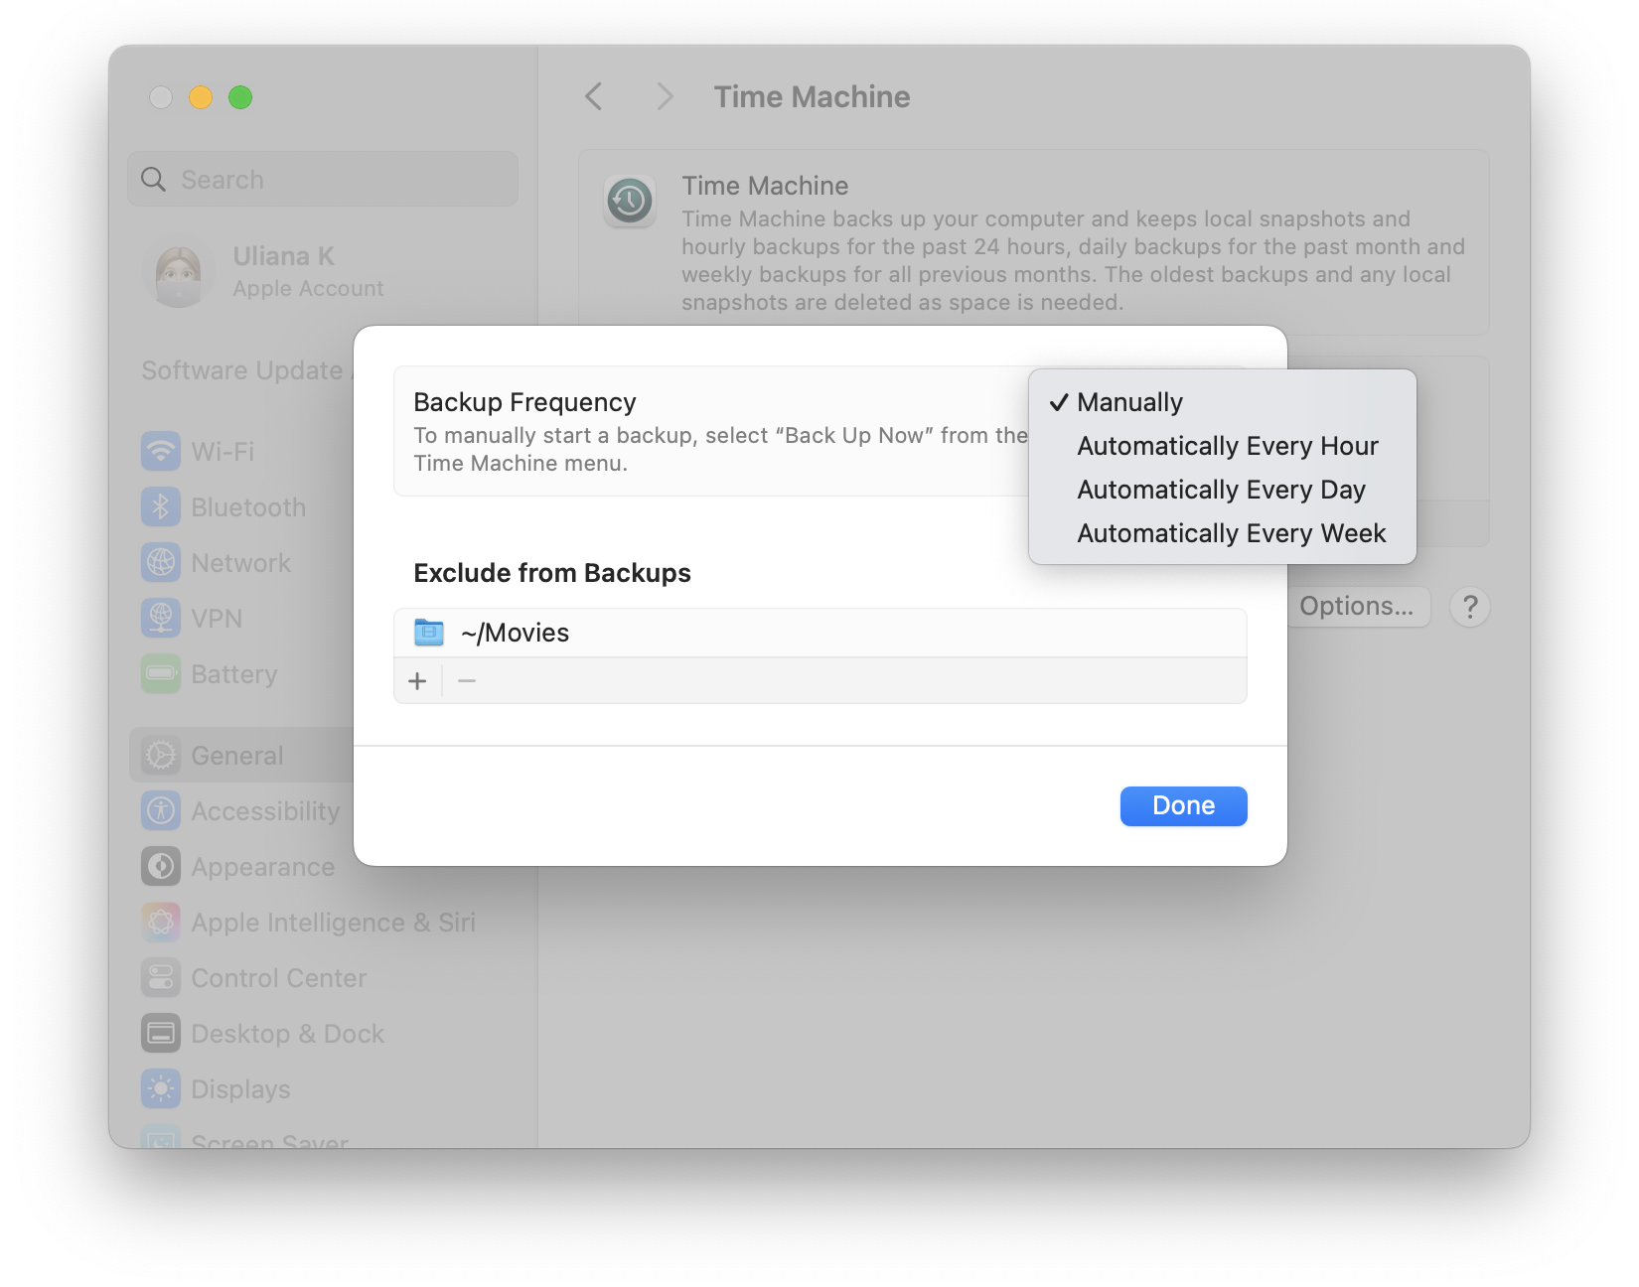
Task: Choose Automatically Every Day option
Action: [x=1222, y=490]
